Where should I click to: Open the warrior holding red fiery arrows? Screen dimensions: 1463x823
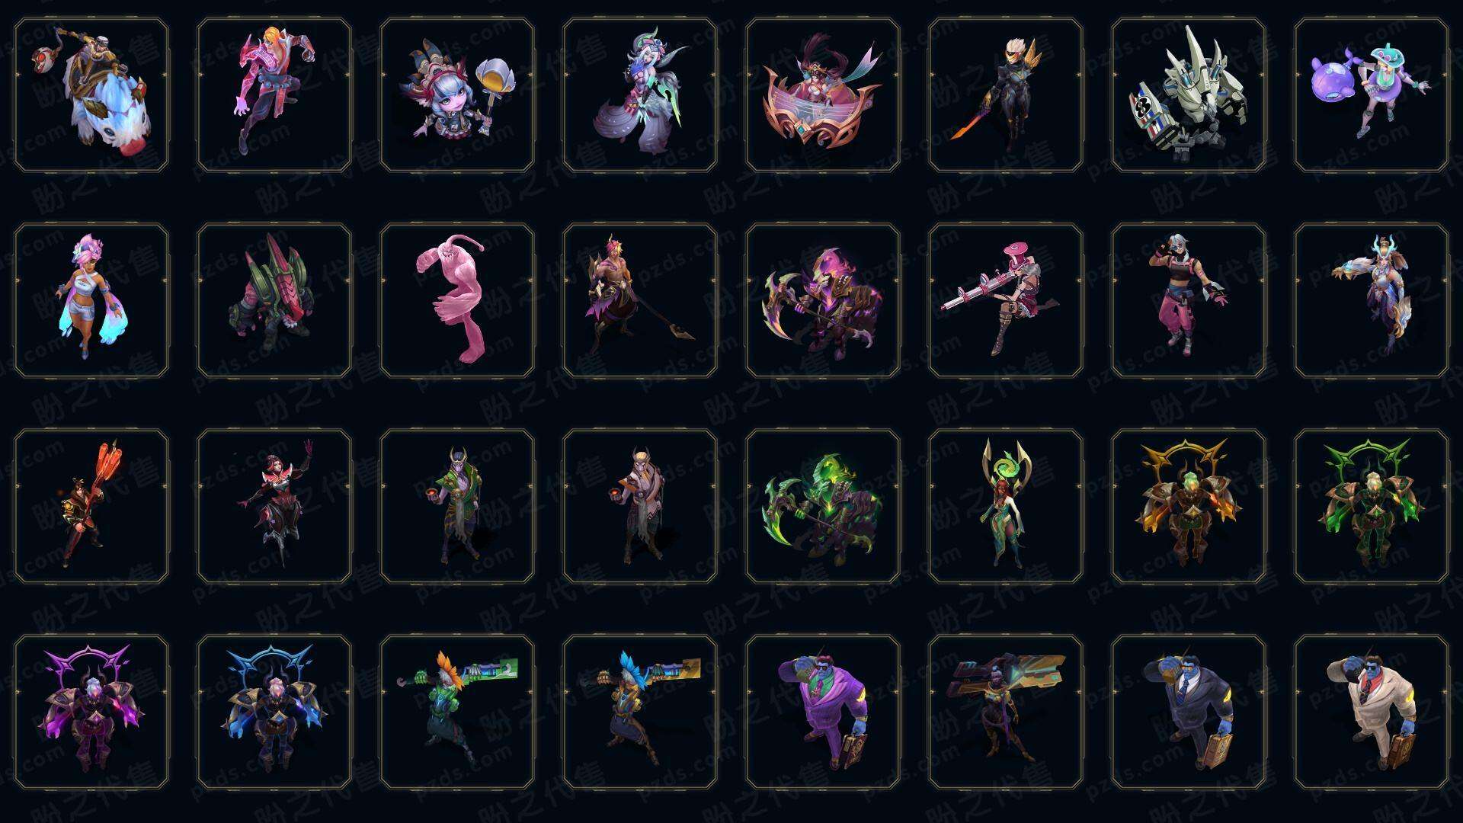91,506
